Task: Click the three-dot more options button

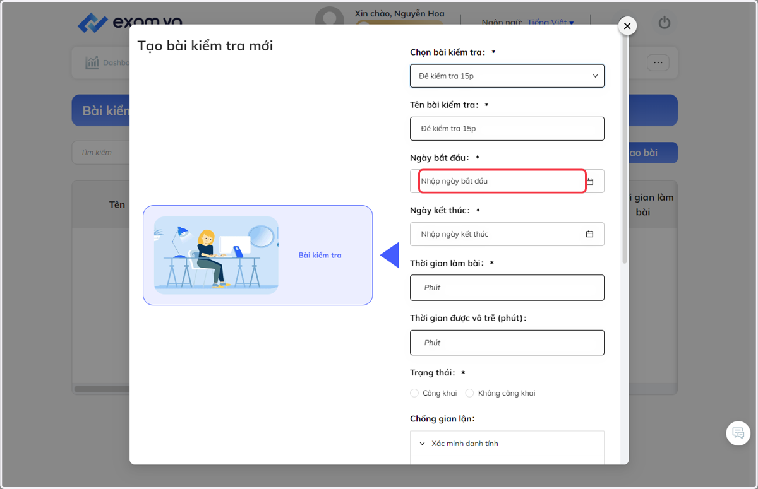Action: 658,62
